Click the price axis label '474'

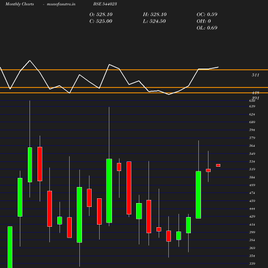[x=252, y=193]
